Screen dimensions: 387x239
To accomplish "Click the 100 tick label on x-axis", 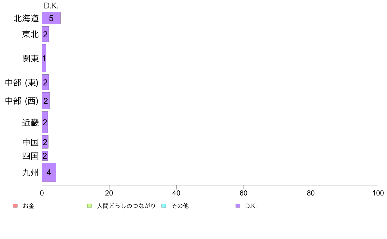I will pyautogui.click(x=378, y=193).
